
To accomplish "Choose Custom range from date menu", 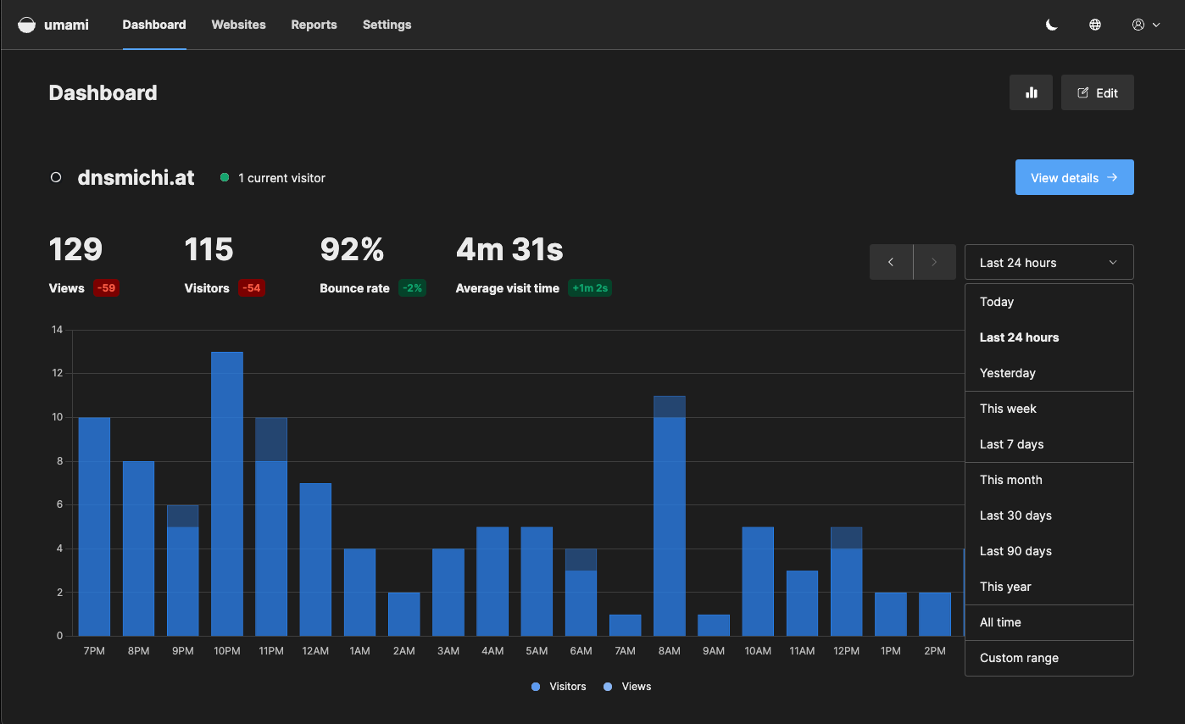I will click(x=1019, y=658).
